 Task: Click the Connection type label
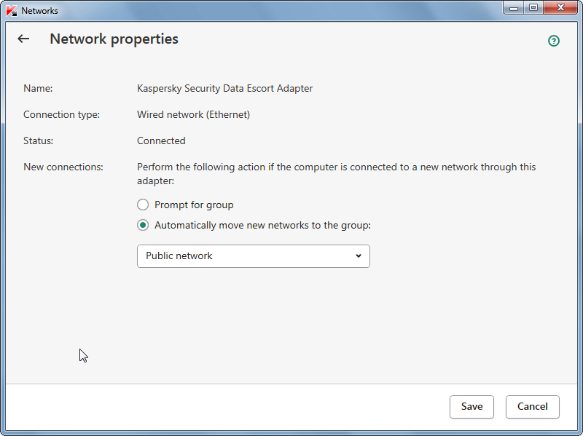coord(61,115)
